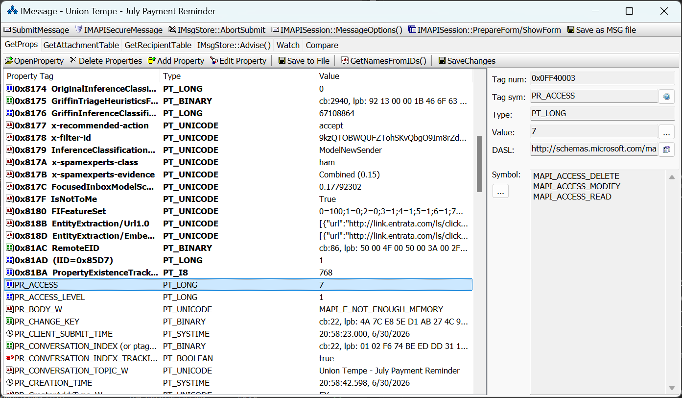Click the Type field showing PT_LONG in the details panel
The height and width of the screenshot is (398, 682).
[603, 114]
